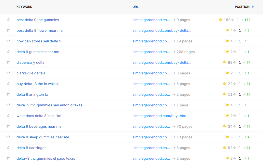The width and height of the screenshot is (263, 163).
Task: Expand the '+ 70 pages' list
Action: point(183,126)
